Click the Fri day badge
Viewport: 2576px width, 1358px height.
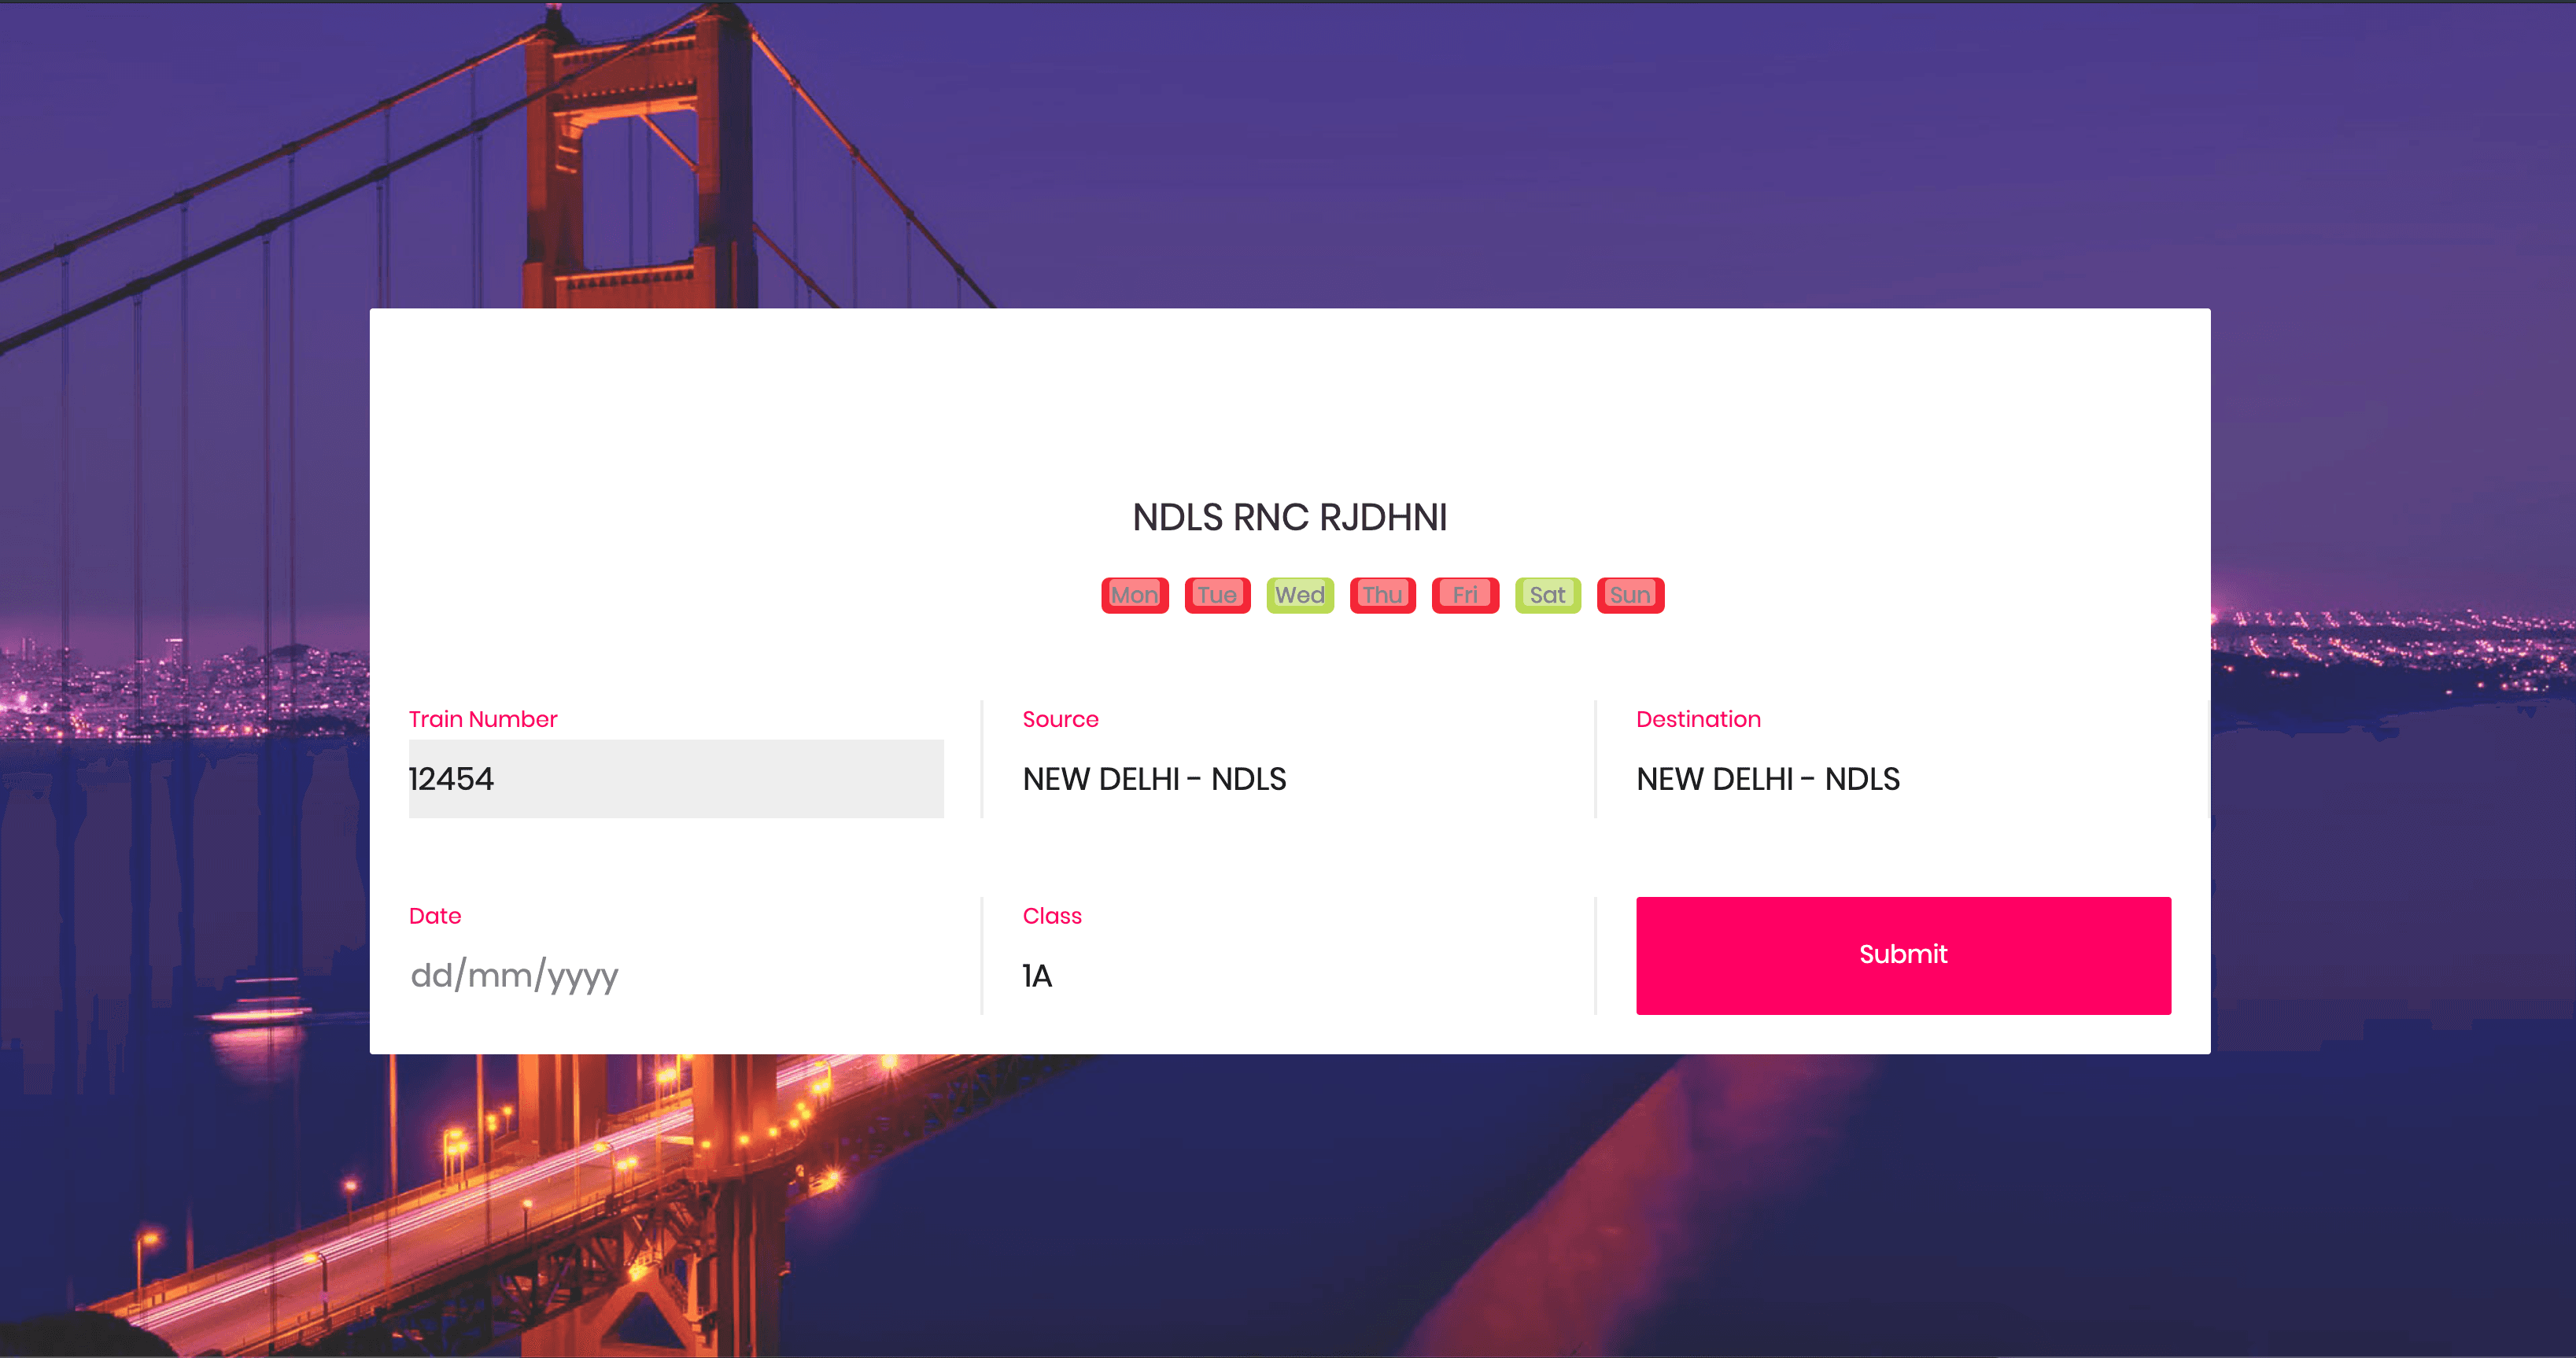1465,595
